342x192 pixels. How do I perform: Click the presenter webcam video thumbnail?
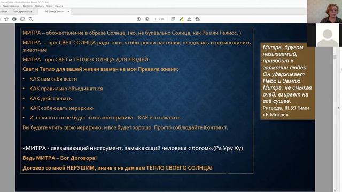click(324, 12)
